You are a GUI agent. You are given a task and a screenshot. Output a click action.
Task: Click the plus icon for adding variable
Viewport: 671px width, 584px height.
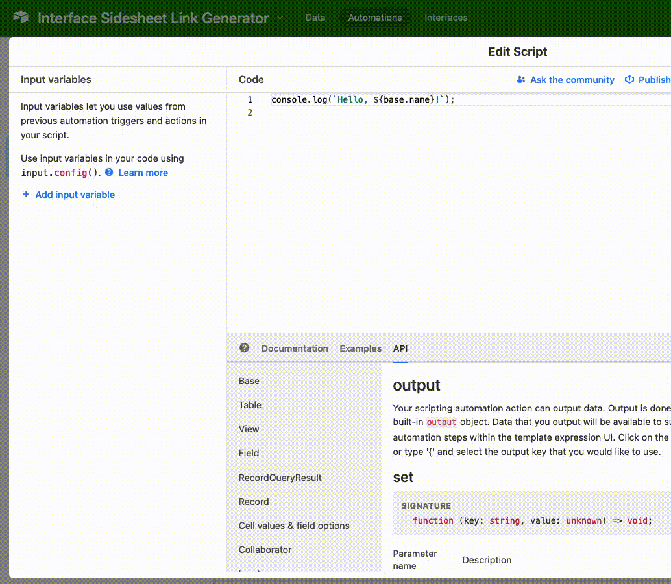click(26, 194)
